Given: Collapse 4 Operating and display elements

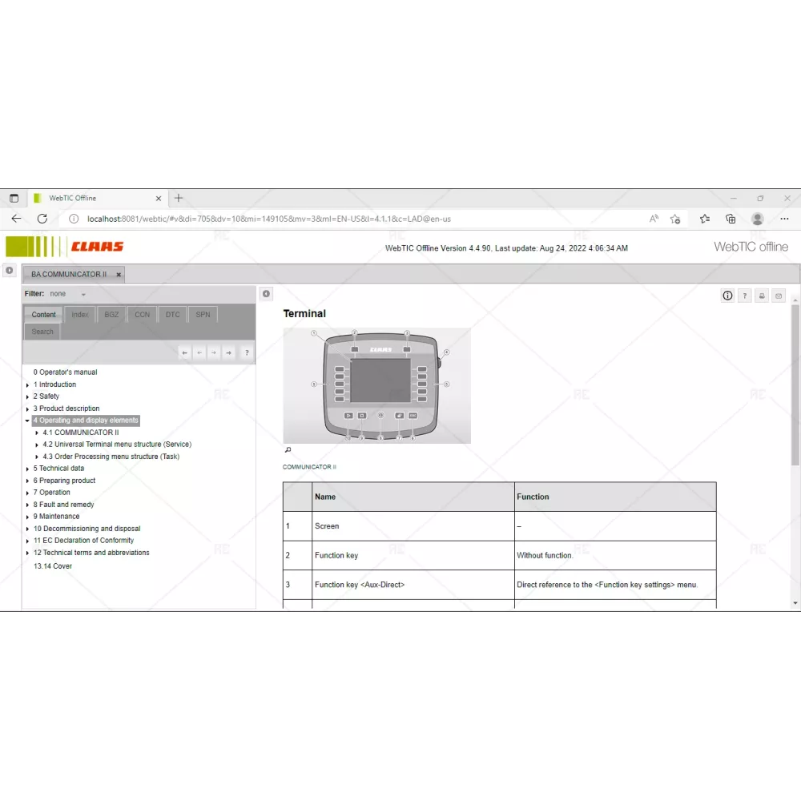Looking at the screenshot, I should coord(28,421).
